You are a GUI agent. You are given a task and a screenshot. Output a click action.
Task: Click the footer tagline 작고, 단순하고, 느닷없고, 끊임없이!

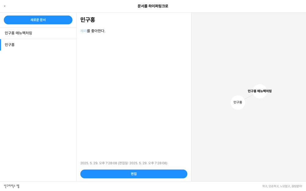pos(282,186)
